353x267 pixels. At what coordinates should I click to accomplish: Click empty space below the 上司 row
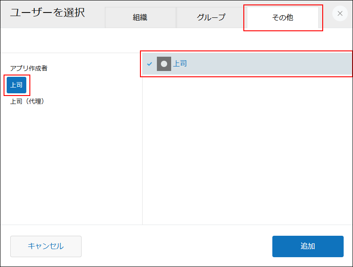[x=247, y=147]
